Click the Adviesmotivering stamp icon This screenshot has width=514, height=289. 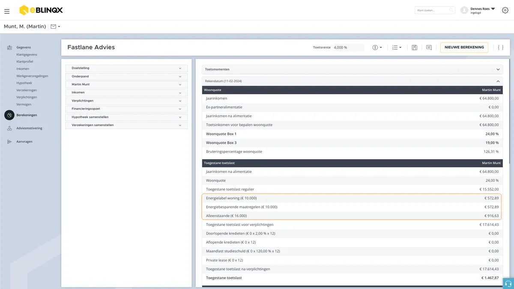pyautogui.click(x=9, y=128)
